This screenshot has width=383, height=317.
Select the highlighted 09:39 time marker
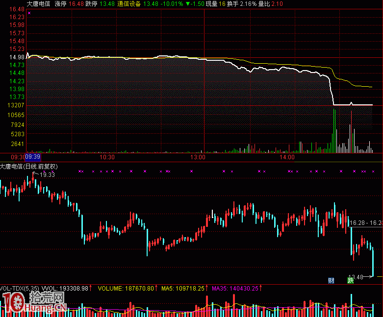coord(32,157)
